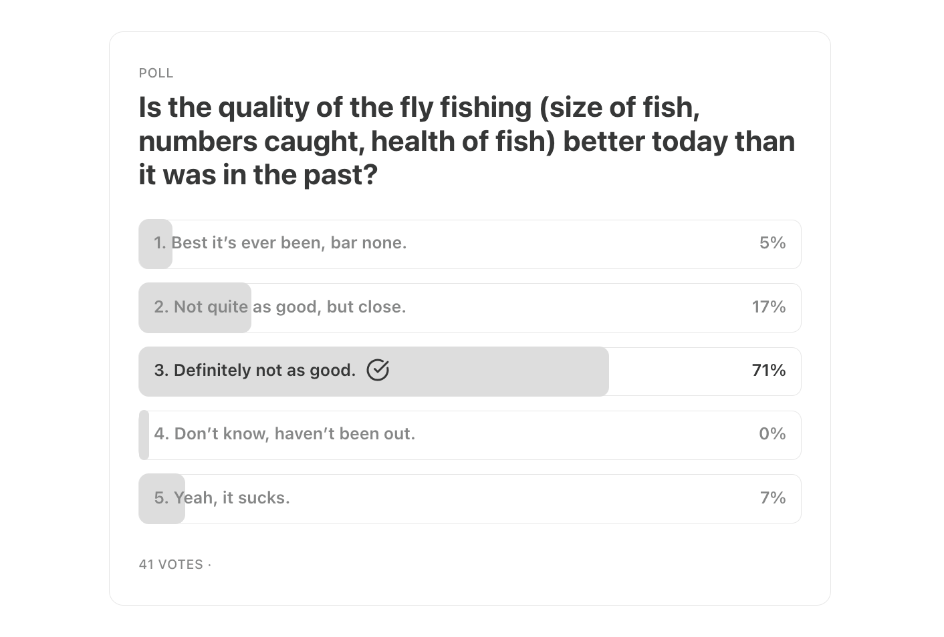Click the 5% result value
This screenshot has height=637, width=944.
point(772,243)
